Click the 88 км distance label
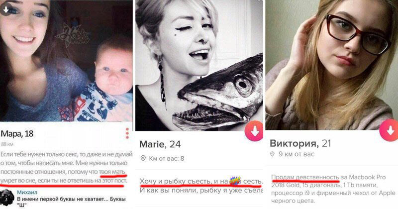This screenshot has height=209, width=398. pos(7,144)
